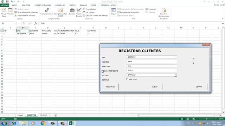Switch to the REVISAR tab

click(83, 5)
